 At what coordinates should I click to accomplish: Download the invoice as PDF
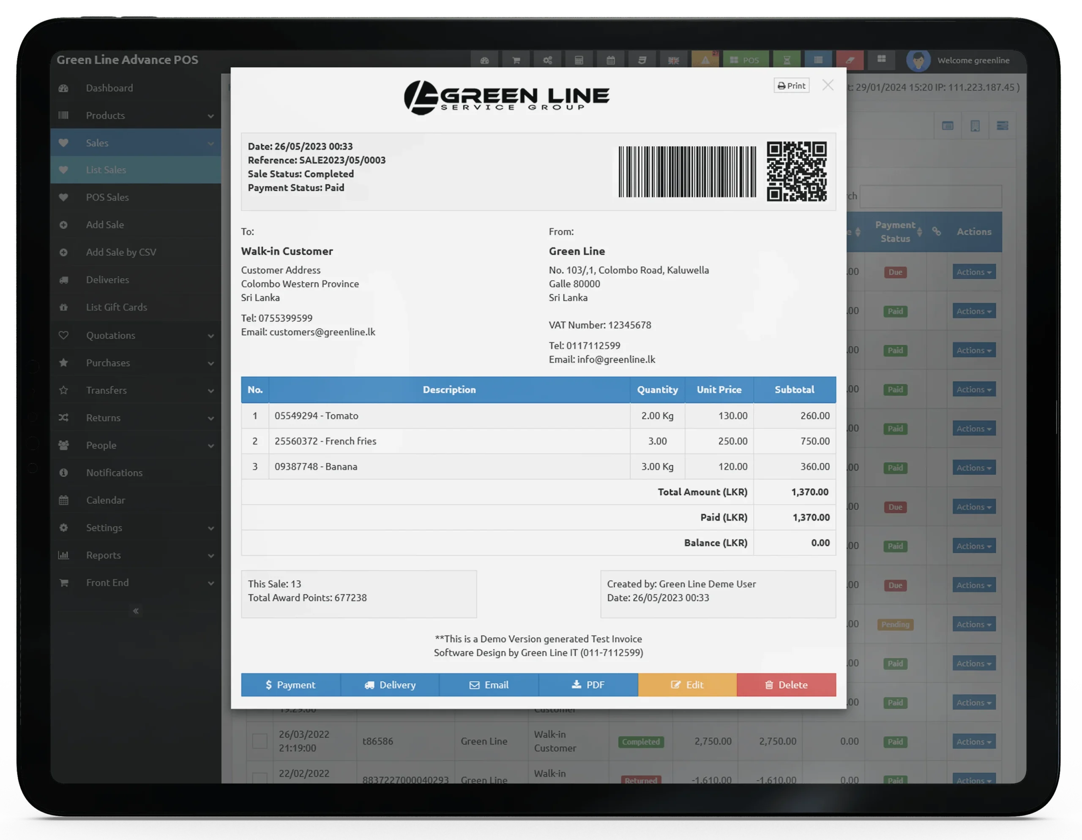click(589, 685)
